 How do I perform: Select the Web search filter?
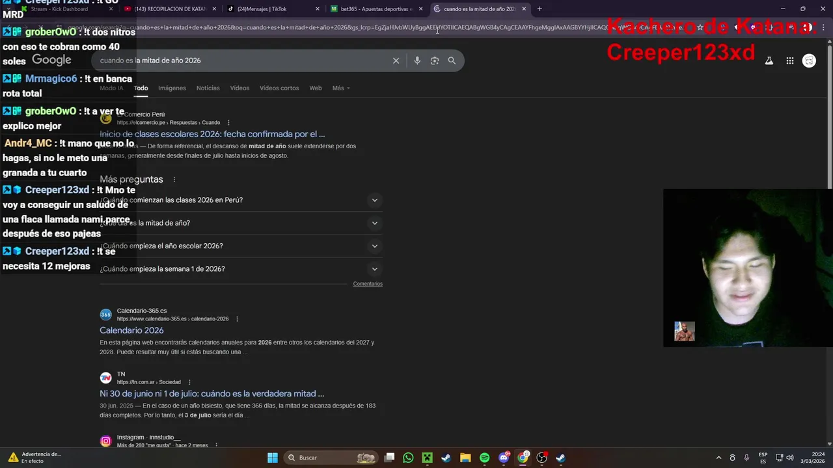coord(316,88)
